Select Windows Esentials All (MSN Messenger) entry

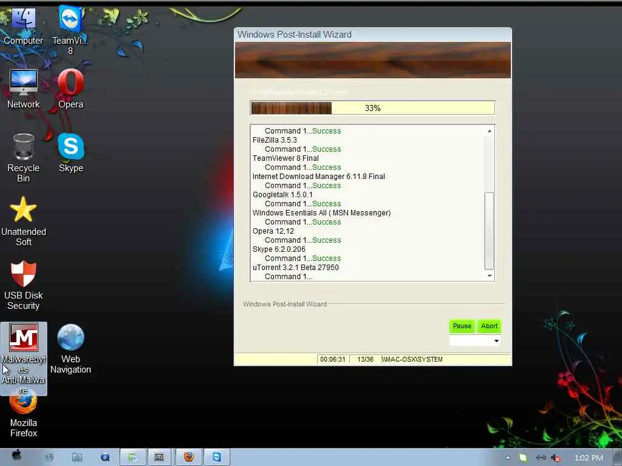pos(321,213)
